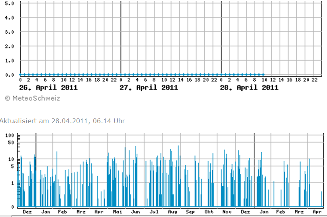Select the Nov month label
This screenshot has height=217, width=327.
tap(227, 212)
